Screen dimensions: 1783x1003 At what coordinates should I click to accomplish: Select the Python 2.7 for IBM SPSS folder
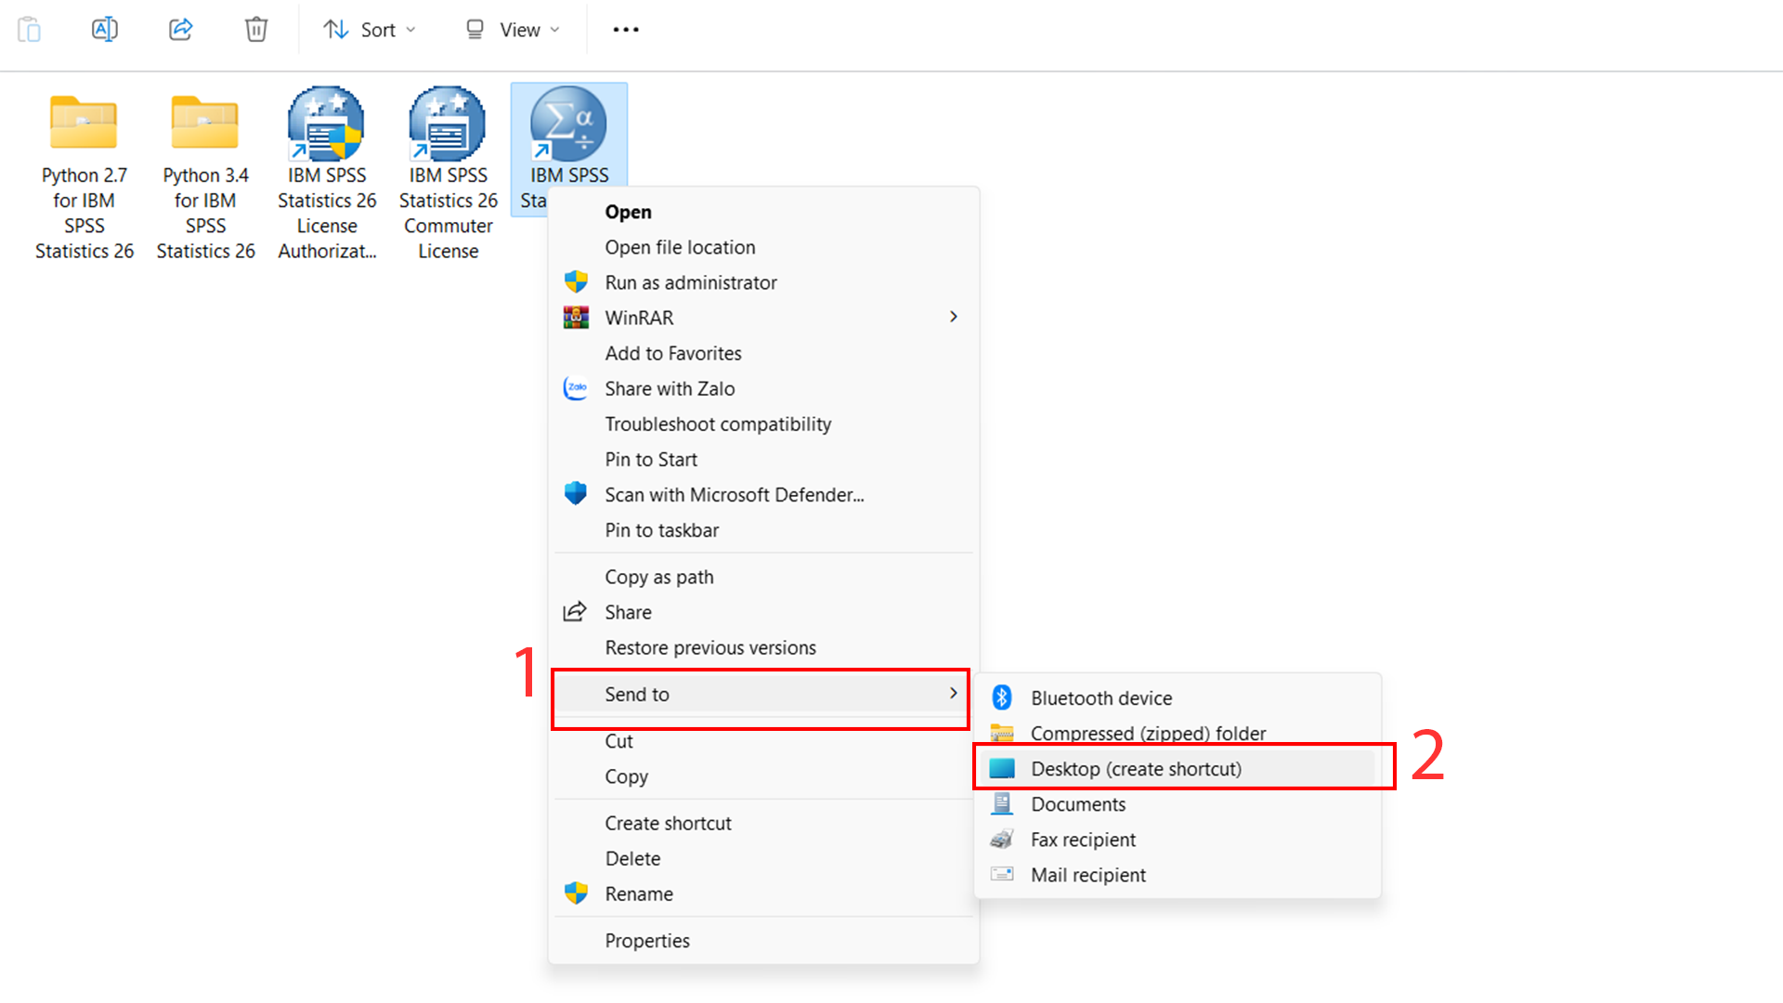pyautogui.click(x=84, y=175)
